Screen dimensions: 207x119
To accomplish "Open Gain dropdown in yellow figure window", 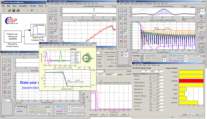I will point(84,68).
